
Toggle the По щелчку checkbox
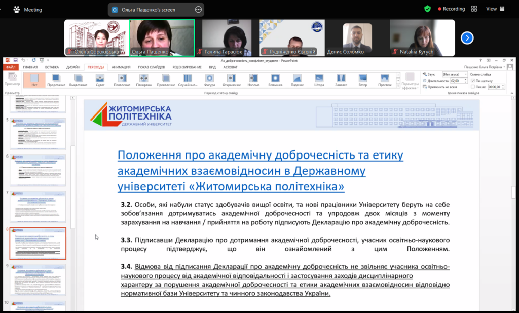pyautogui.click(x=473, y=81)
